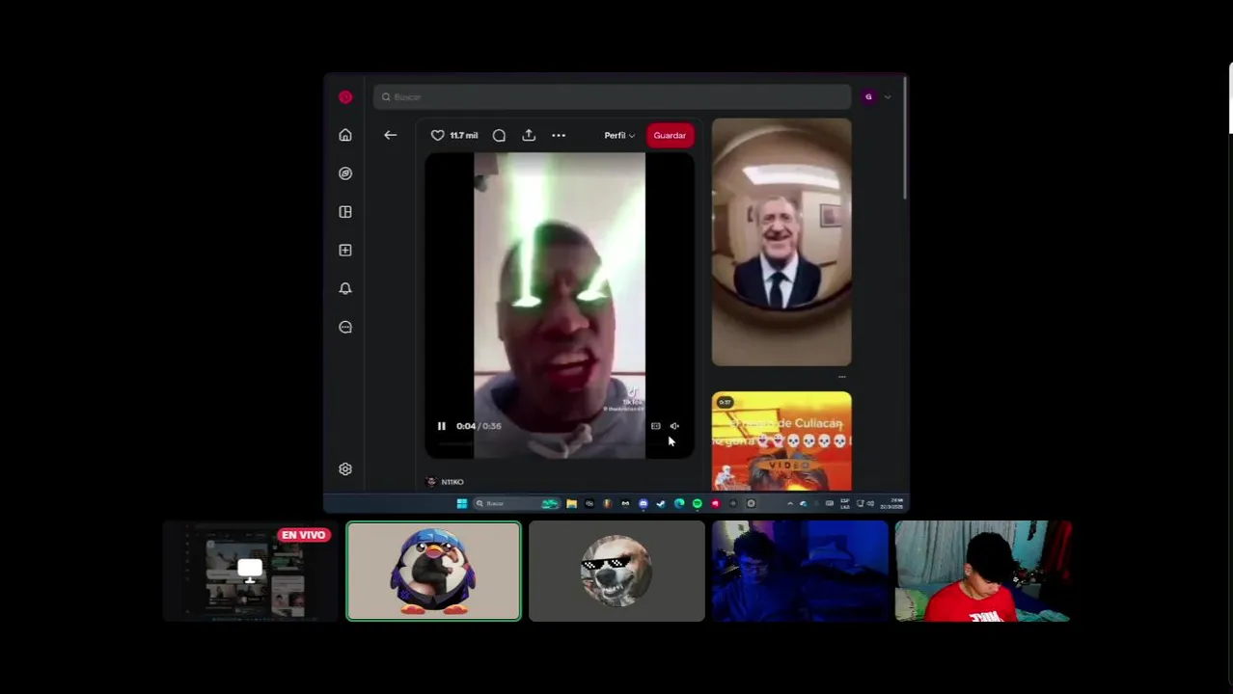This screenshot has height=694, width=1233.
Task: Open comments with the speech bubble icon
Action: 499,135
